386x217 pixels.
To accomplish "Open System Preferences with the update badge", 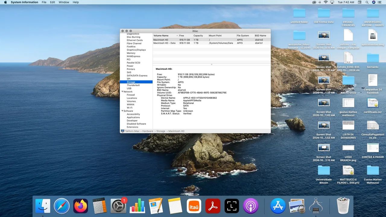I will [x=118, y=206].
